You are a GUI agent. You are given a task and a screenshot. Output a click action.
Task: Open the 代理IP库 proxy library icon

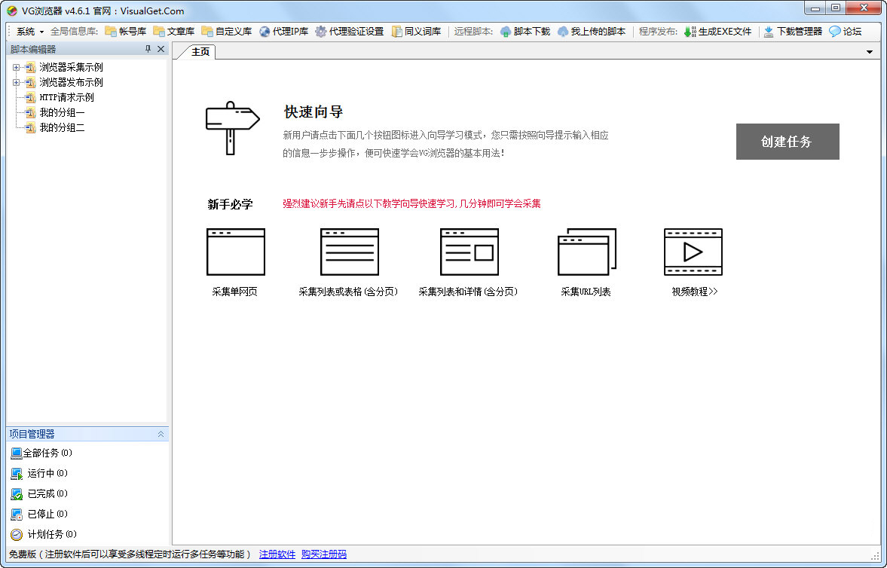pos(280,32)
